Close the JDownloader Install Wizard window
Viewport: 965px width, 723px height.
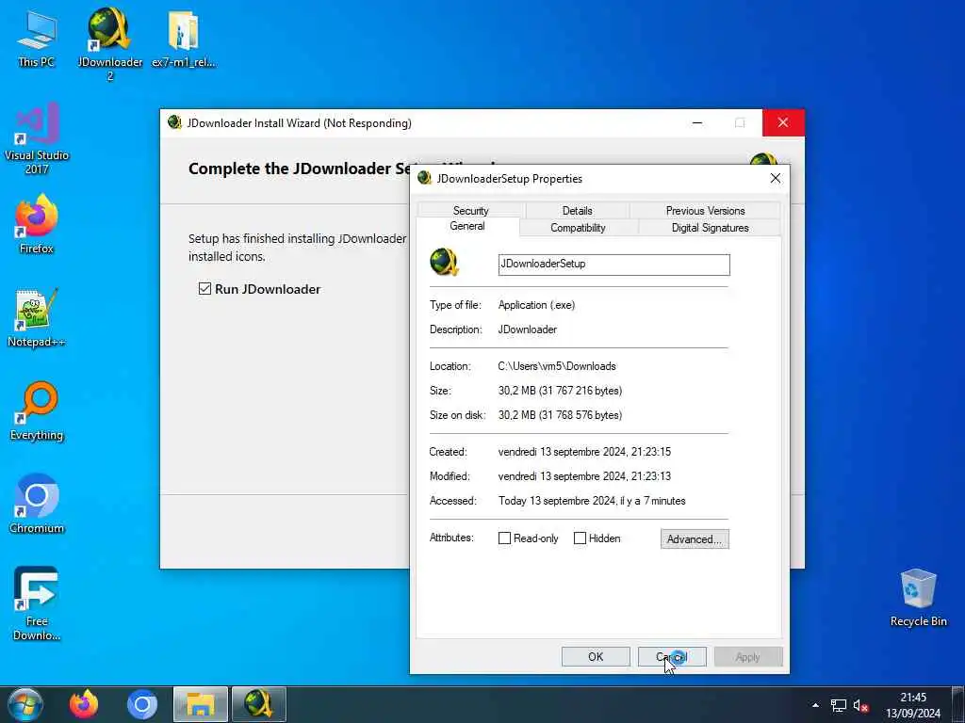pyautogui.click(x=783, y=123)
